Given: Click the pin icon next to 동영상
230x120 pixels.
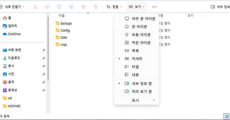Looking at the screenshot, I should [43, 90].
